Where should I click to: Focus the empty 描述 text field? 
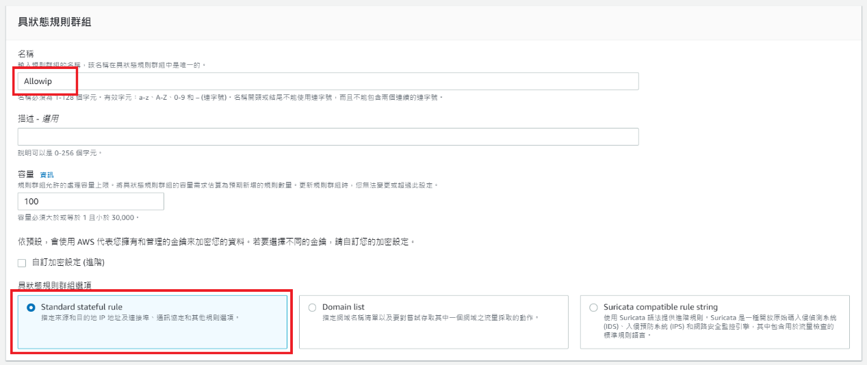click(x=328, y=137)
